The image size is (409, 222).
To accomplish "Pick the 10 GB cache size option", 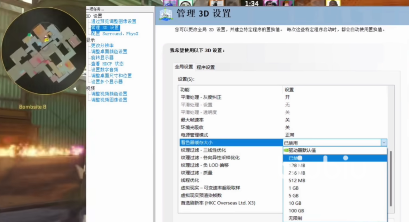I will pyautogui.click(x=295, y=203).
